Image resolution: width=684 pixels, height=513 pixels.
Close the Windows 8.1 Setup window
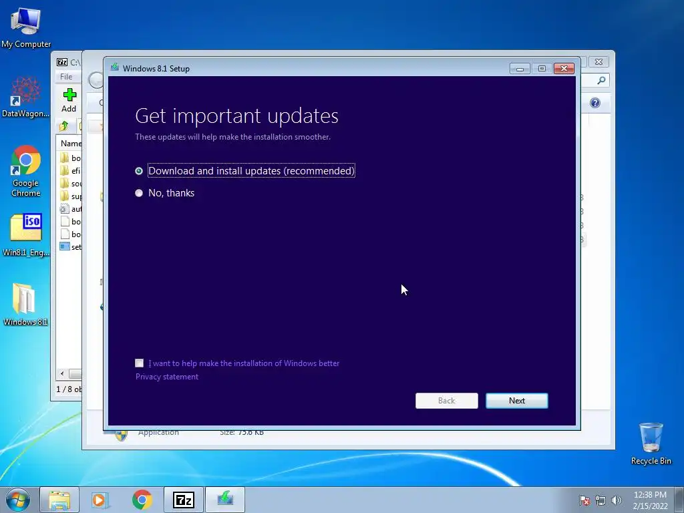[564, 69]
